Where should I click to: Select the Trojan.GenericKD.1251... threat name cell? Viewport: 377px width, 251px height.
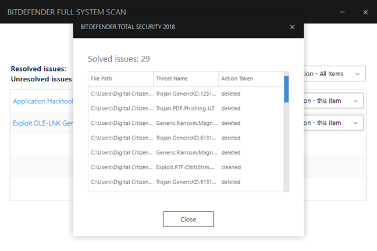pos(186,94)
